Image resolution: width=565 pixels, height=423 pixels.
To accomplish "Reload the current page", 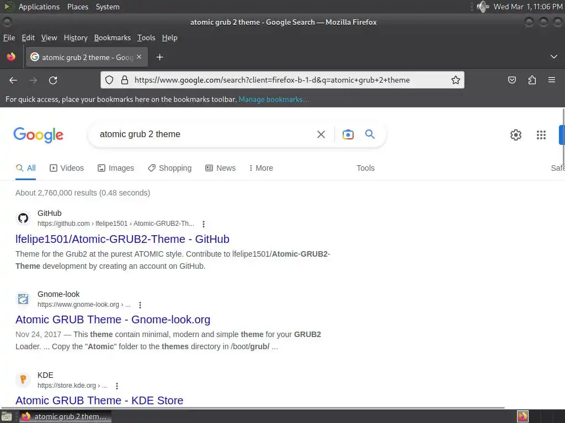I will pyautogui.click(x=53, y=80).
